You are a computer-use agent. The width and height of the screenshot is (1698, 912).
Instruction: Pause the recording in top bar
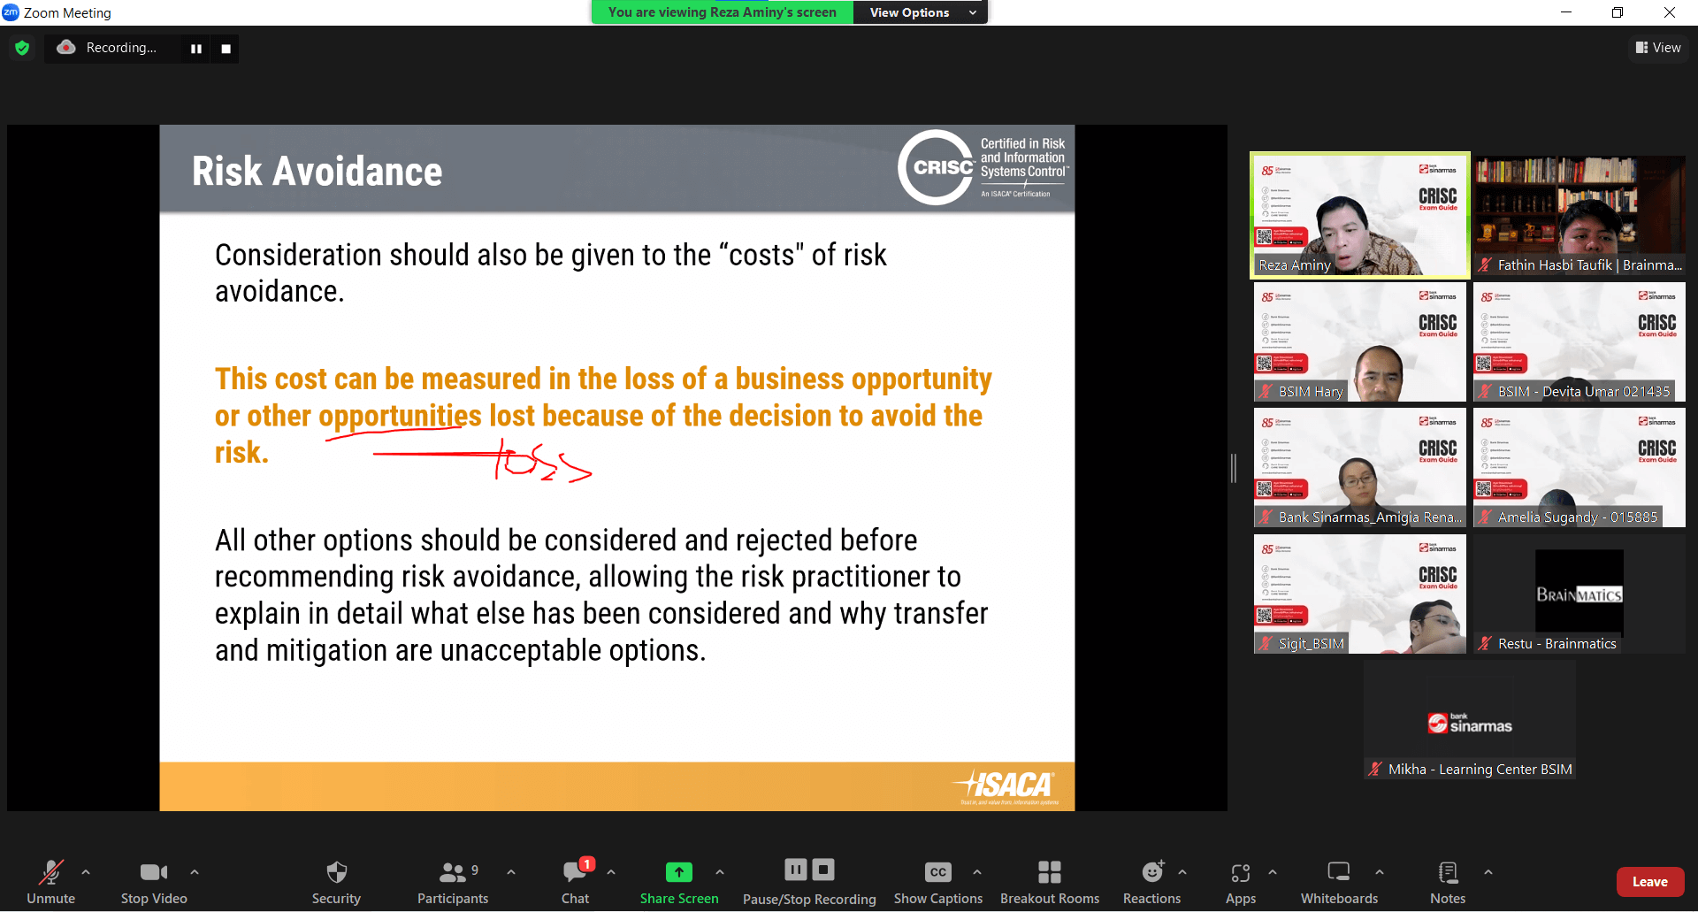coord(196,49)
